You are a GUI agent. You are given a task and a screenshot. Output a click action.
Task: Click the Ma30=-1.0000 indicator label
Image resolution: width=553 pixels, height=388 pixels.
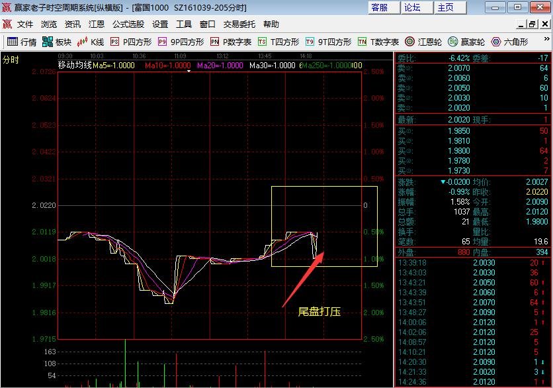[x=273, y=66]
